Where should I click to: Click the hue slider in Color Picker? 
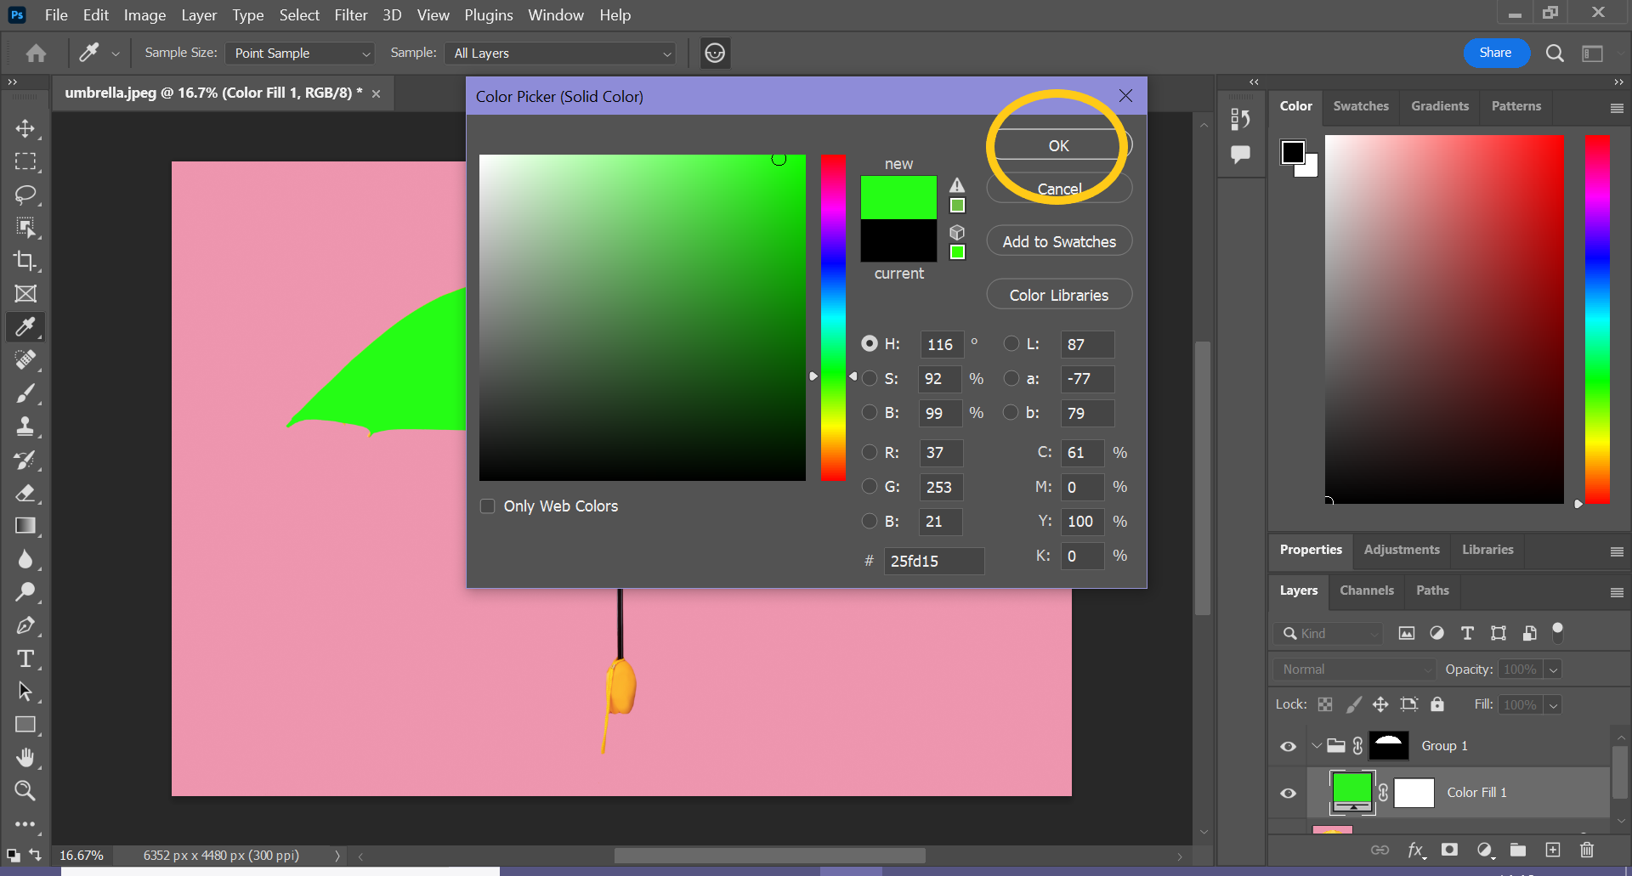point(833,317)
